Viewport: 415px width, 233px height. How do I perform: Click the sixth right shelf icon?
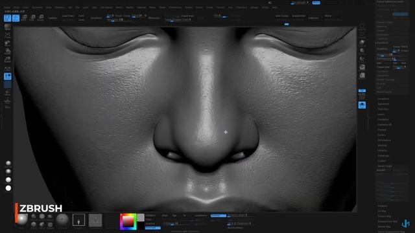point(362,67)
